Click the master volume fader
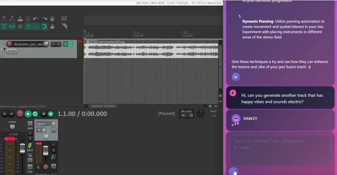Image resolution: width=337 pixels, height=175 pixels. coord(22,149)
